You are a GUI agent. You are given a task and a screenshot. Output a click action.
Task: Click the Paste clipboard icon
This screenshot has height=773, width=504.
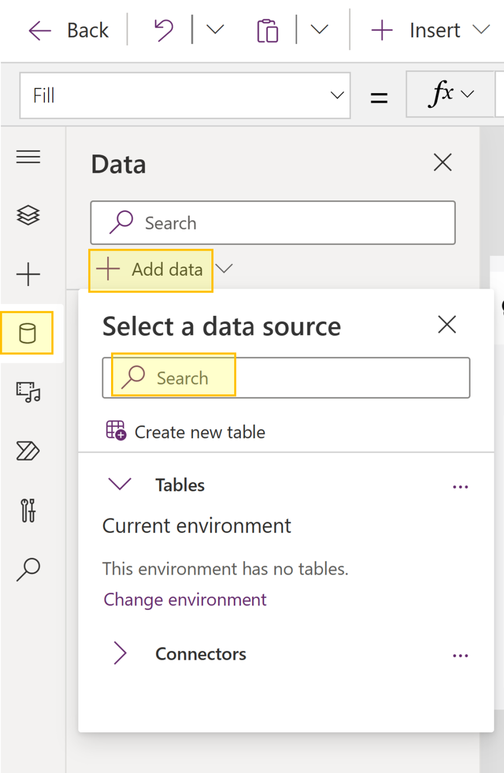click(x=267, y=31)
